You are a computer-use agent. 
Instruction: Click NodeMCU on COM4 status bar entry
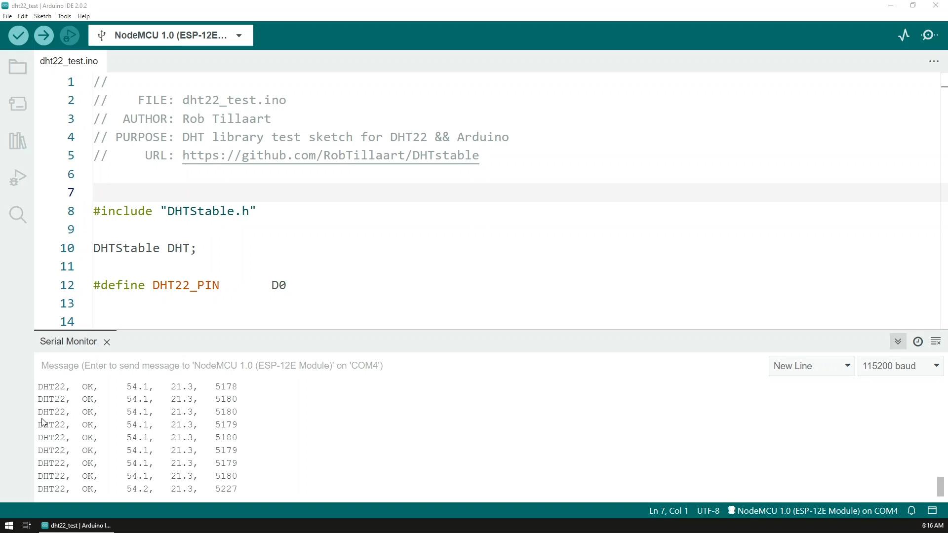tap(813, 511)
